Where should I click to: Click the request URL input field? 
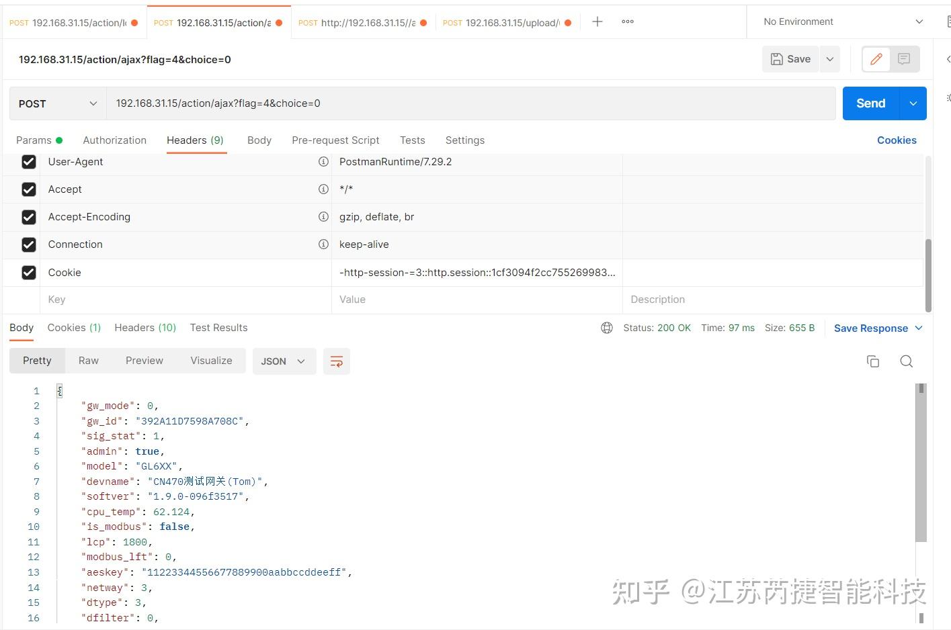click(x=403, y=103)
